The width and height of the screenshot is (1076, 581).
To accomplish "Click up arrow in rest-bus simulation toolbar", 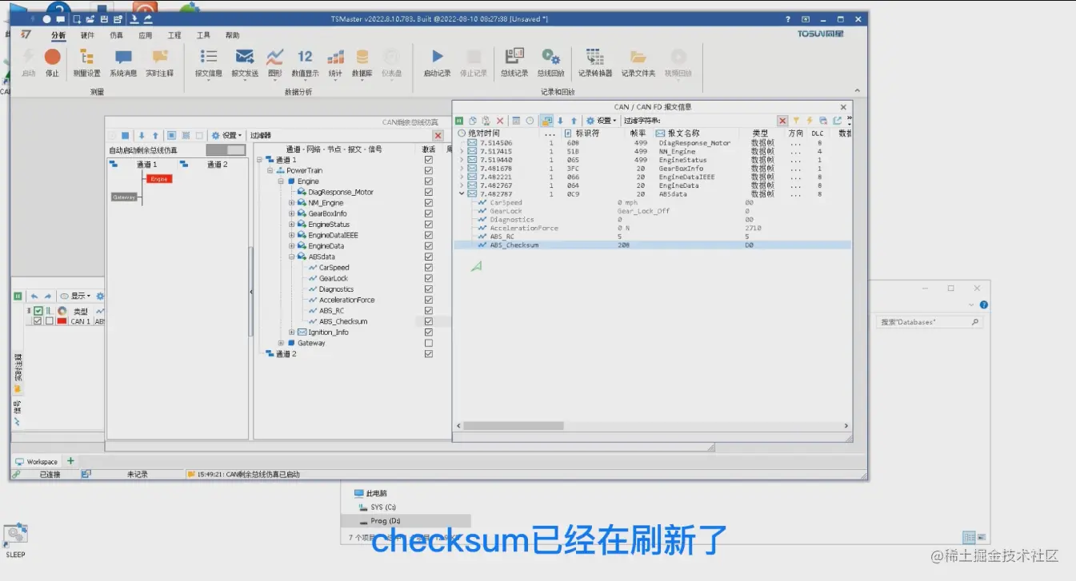I will click(156, 135).
